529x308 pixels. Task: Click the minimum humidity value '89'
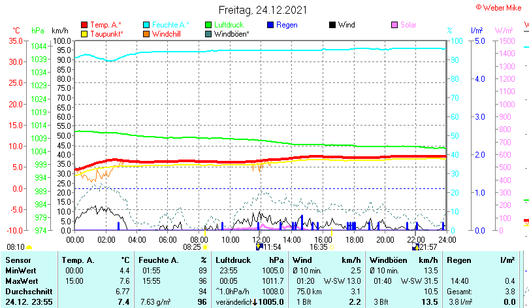[202, 271]
